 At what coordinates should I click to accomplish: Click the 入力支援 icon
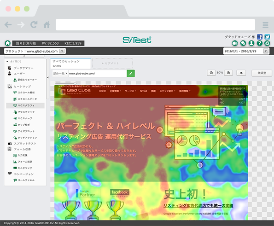pyautogui.click(x=15, y=155)
